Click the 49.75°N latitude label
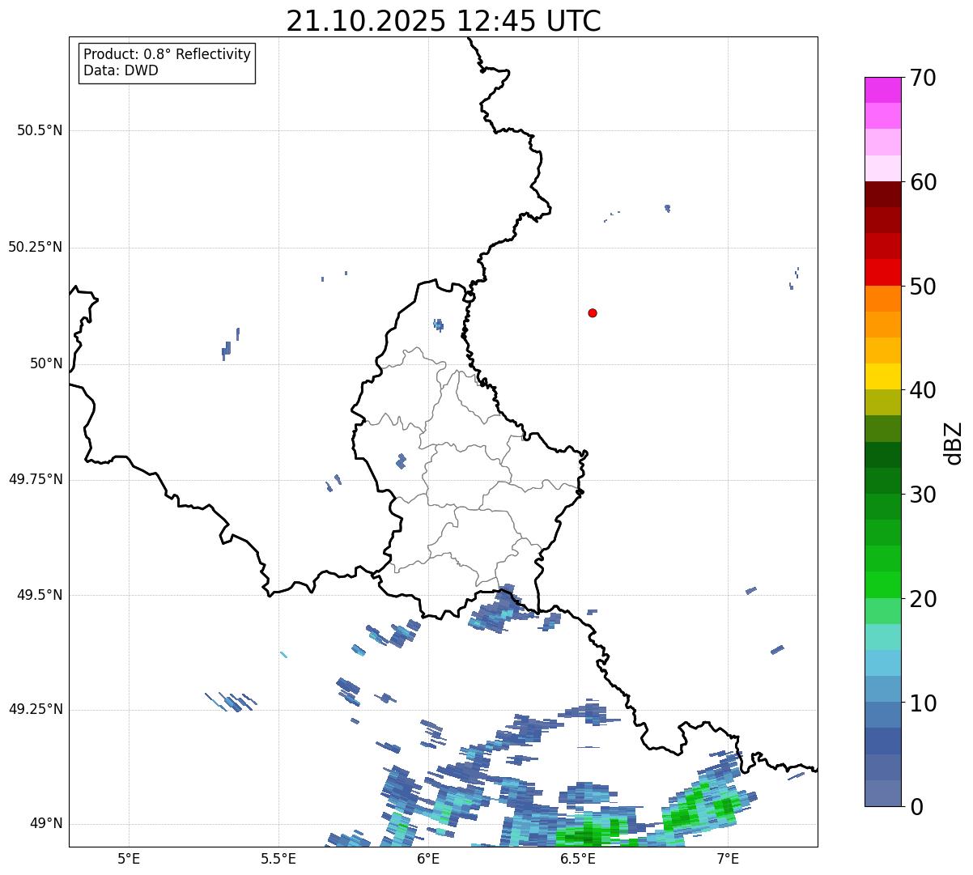 click(x=36, y=479)
